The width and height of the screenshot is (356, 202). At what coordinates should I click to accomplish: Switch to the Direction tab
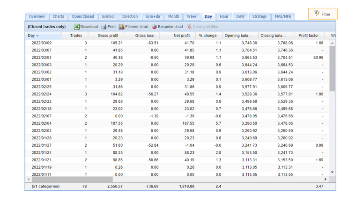(130, 16)
